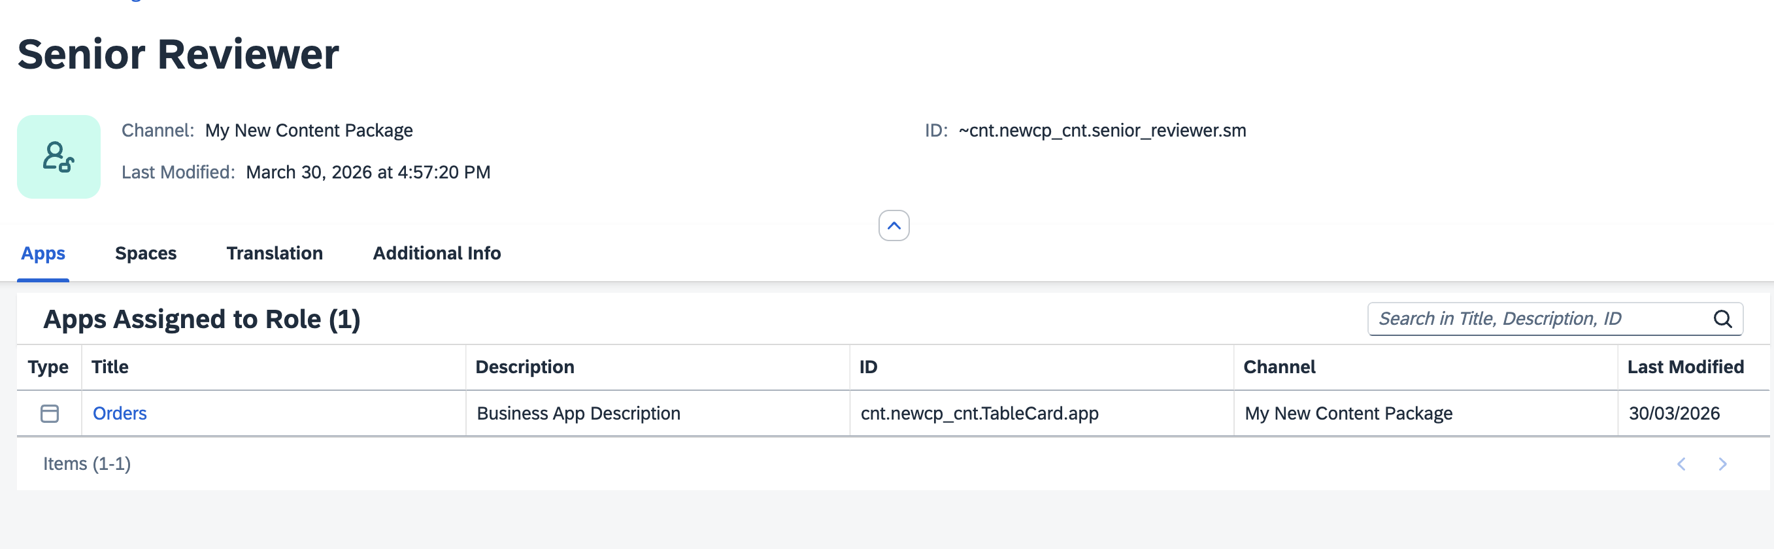Click the Apps tab label
This screenshot has height=549, width=1774.
tap(42, 253)
